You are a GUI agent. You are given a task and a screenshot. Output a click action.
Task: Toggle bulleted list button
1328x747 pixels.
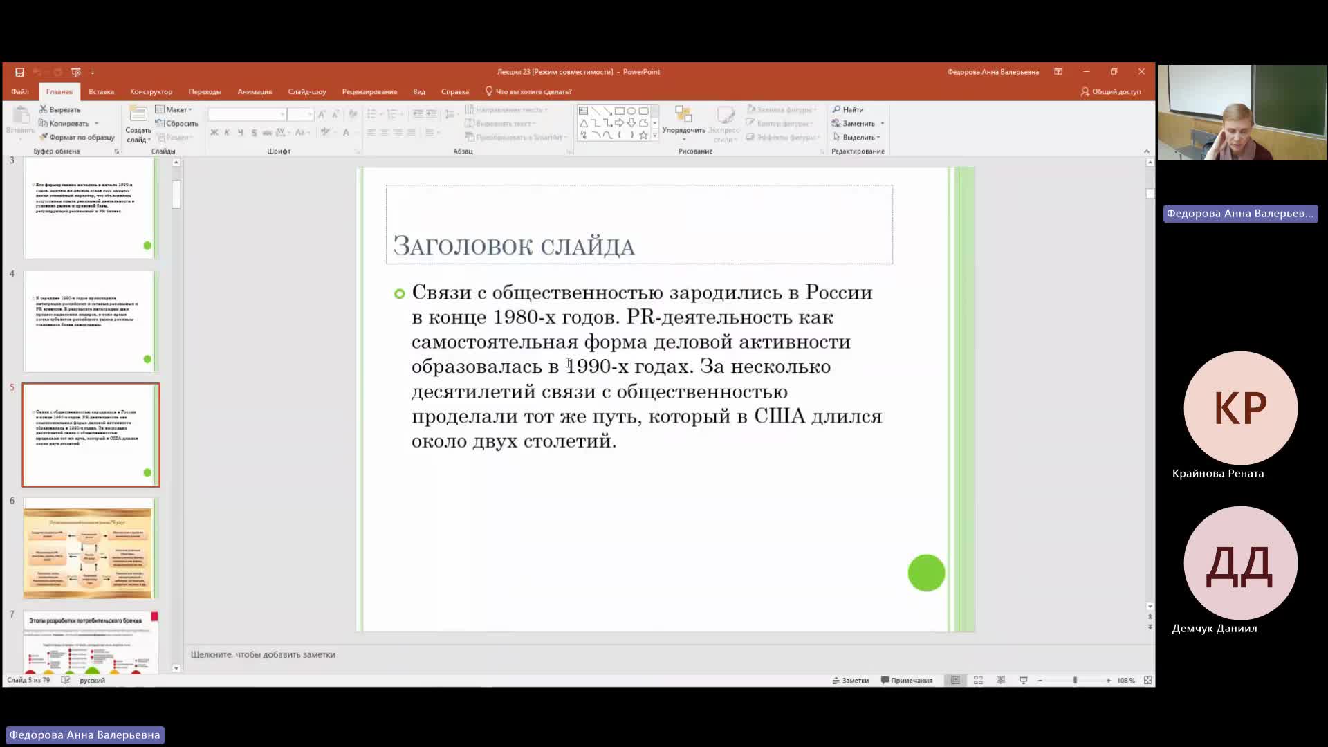pyautogui.click(x=371, y=114)
